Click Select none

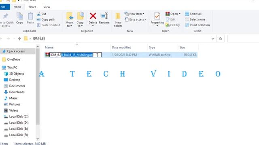tap(195, 19)
